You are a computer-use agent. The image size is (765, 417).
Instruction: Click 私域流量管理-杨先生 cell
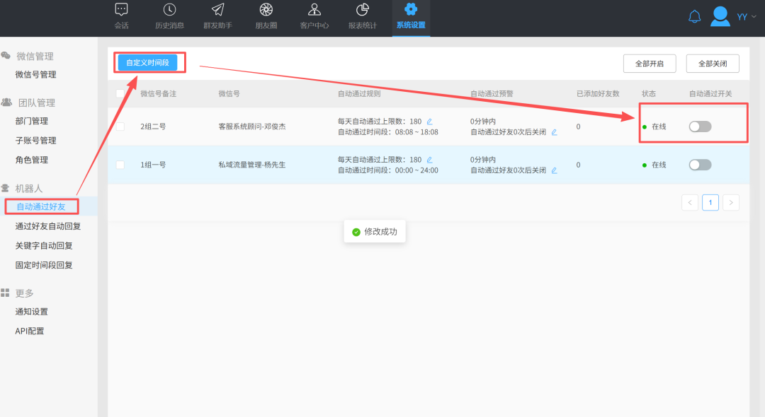(252, 165)
